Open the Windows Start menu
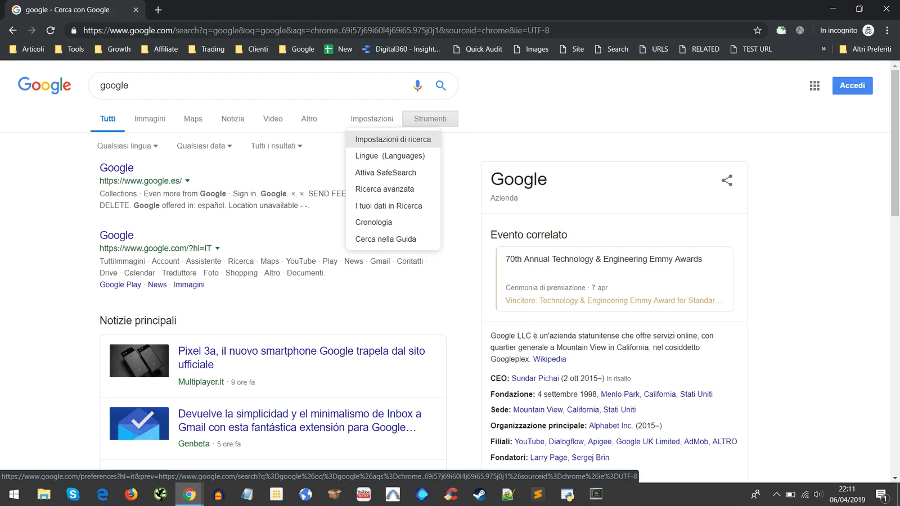Viewport: 900px width, 506px height. tap(14, 494)
